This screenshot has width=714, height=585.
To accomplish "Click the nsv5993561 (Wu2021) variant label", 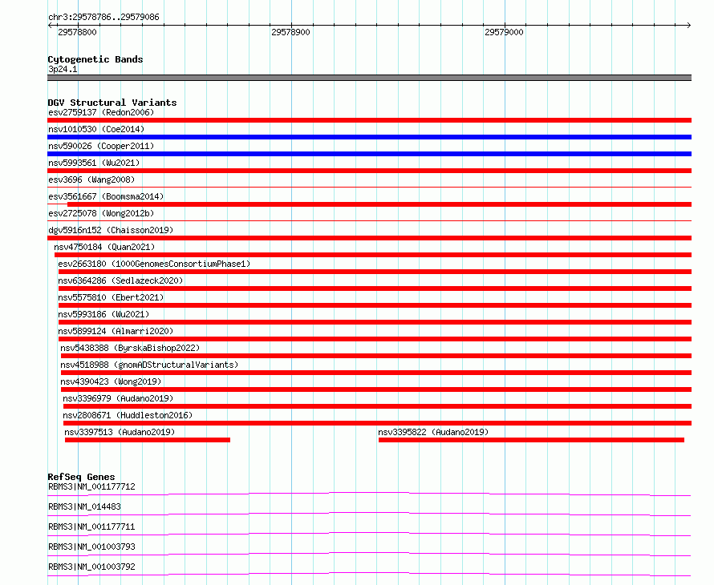I will (x=94, y=163).
